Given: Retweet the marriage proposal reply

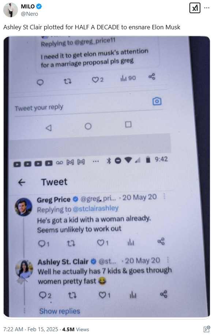Looking at the screenshot, I should click(x=68, y=81).
